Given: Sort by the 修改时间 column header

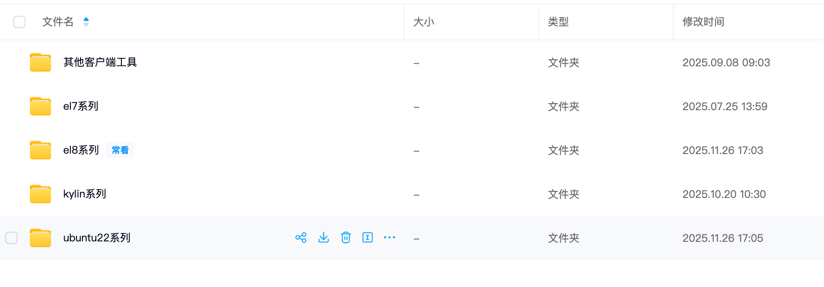Looking at the screenshot, I should coord(703,22).
